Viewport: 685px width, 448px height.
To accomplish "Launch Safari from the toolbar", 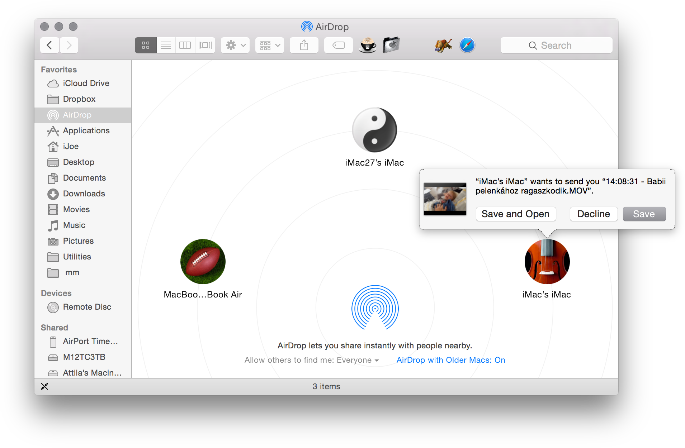I will coord(467,45).
